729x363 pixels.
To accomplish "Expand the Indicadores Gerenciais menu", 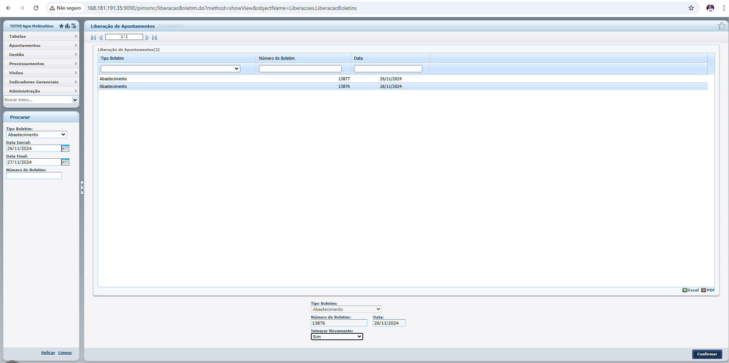I will click(41, 82).
